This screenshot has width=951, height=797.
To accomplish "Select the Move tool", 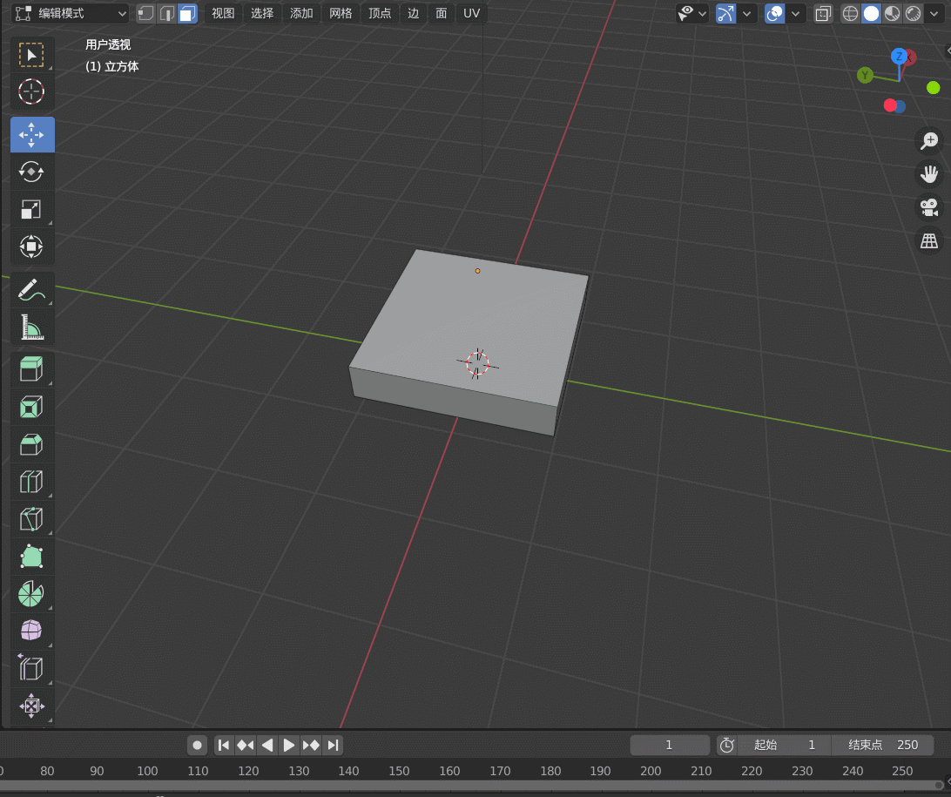I will [32, 135].
